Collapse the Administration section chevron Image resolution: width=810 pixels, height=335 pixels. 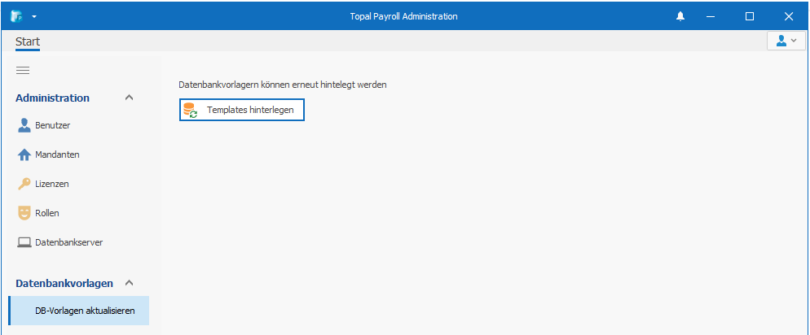[x=129, y=98]
